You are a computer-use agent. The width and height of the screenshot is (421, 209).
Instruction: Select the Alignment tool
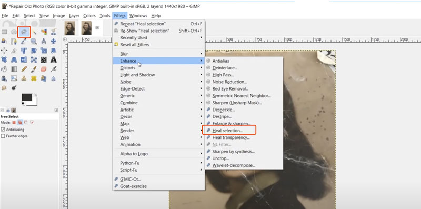(x=4, y=51)
